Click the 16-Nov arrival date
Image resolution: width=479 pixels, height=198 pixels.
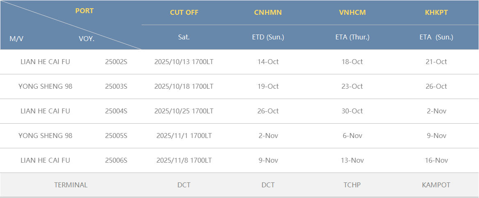click(x=436, y=160)
